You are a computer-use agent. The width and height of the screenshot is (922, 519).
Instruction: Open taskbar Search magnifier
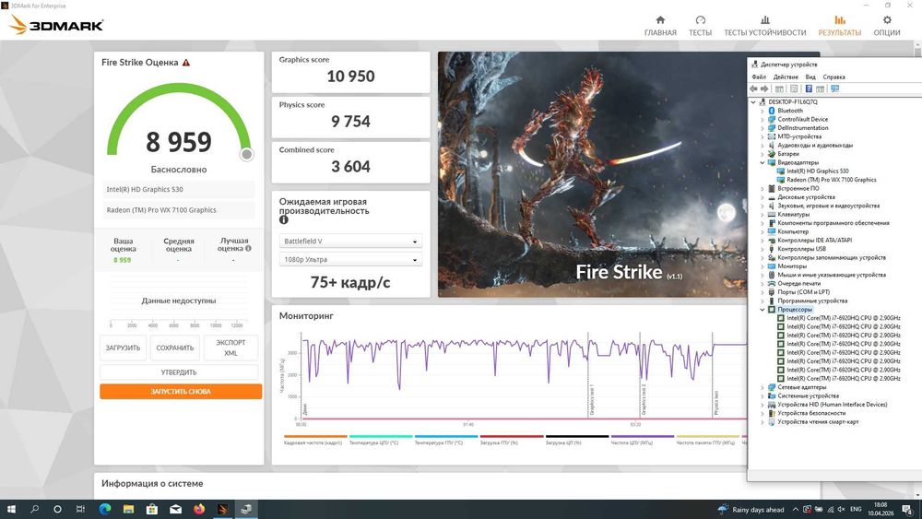point(35,509)
